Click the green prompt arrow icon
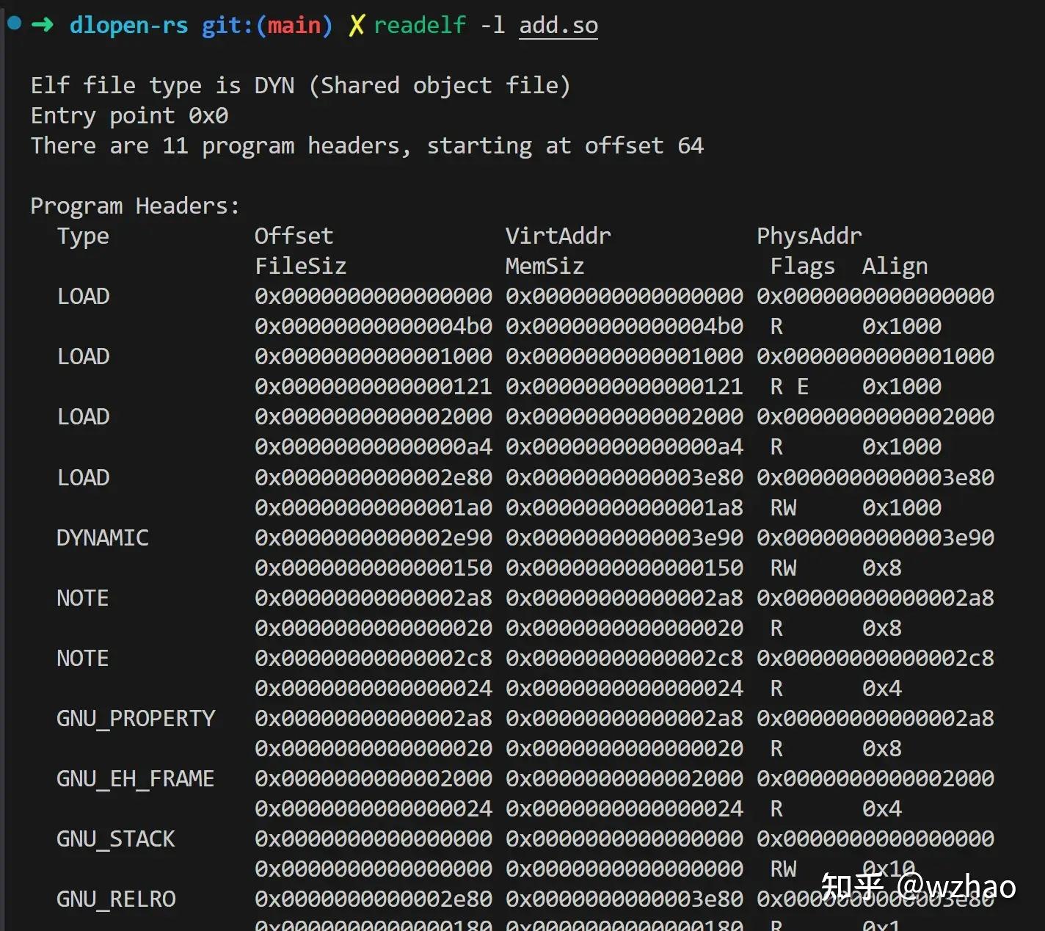Screen dimensions: 1045x931 pos(43,25)
